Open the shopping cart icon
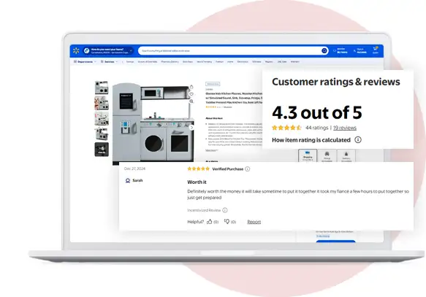Viewport: 426px width, 297px height. click(x=376, y=50)
